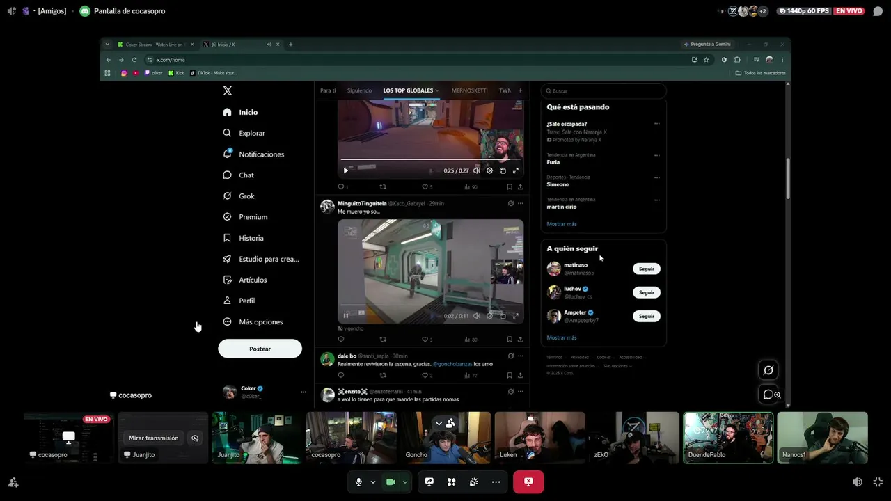Screen dimensions: 891x501
Task: Open more options on MinguitoTinguitela post
Action: (x=520, y=204)
